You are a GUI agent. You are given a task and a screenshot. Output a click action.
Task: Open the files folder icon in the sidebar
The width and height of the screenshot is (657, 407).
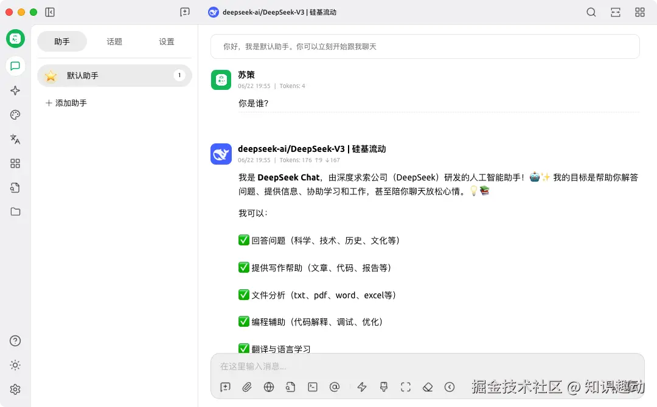click(x=15, y=211)
